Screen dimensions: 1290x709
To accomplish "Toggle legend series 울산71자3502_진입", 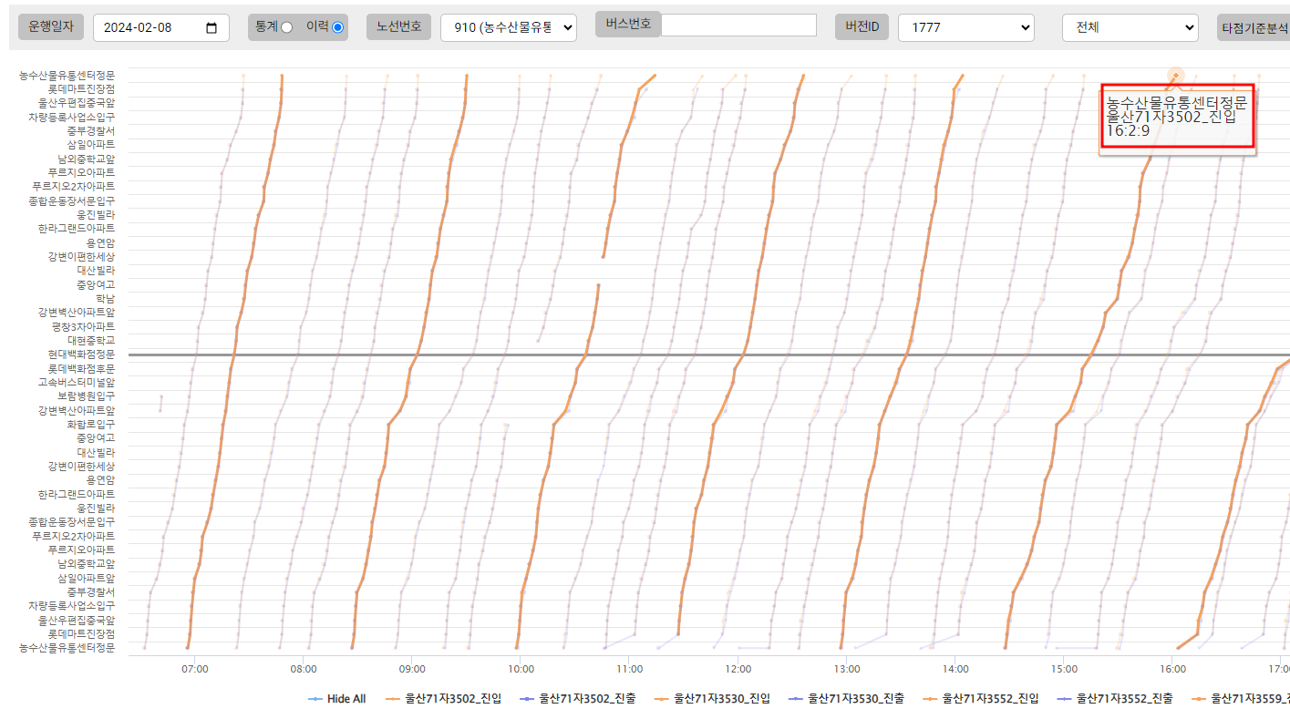I will point(444,699).
